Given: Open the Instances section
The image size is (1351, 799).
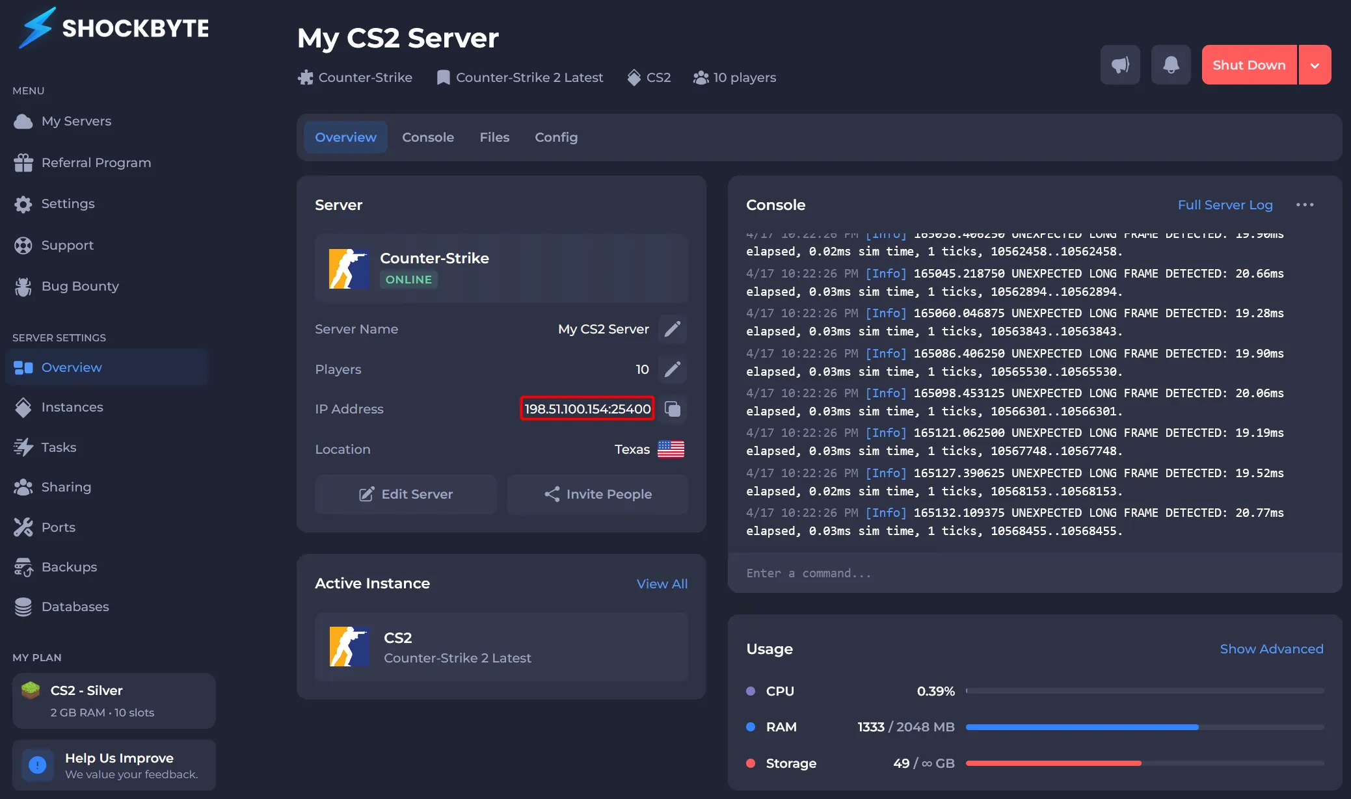Looking at the screenshot, I should point(59,407).
